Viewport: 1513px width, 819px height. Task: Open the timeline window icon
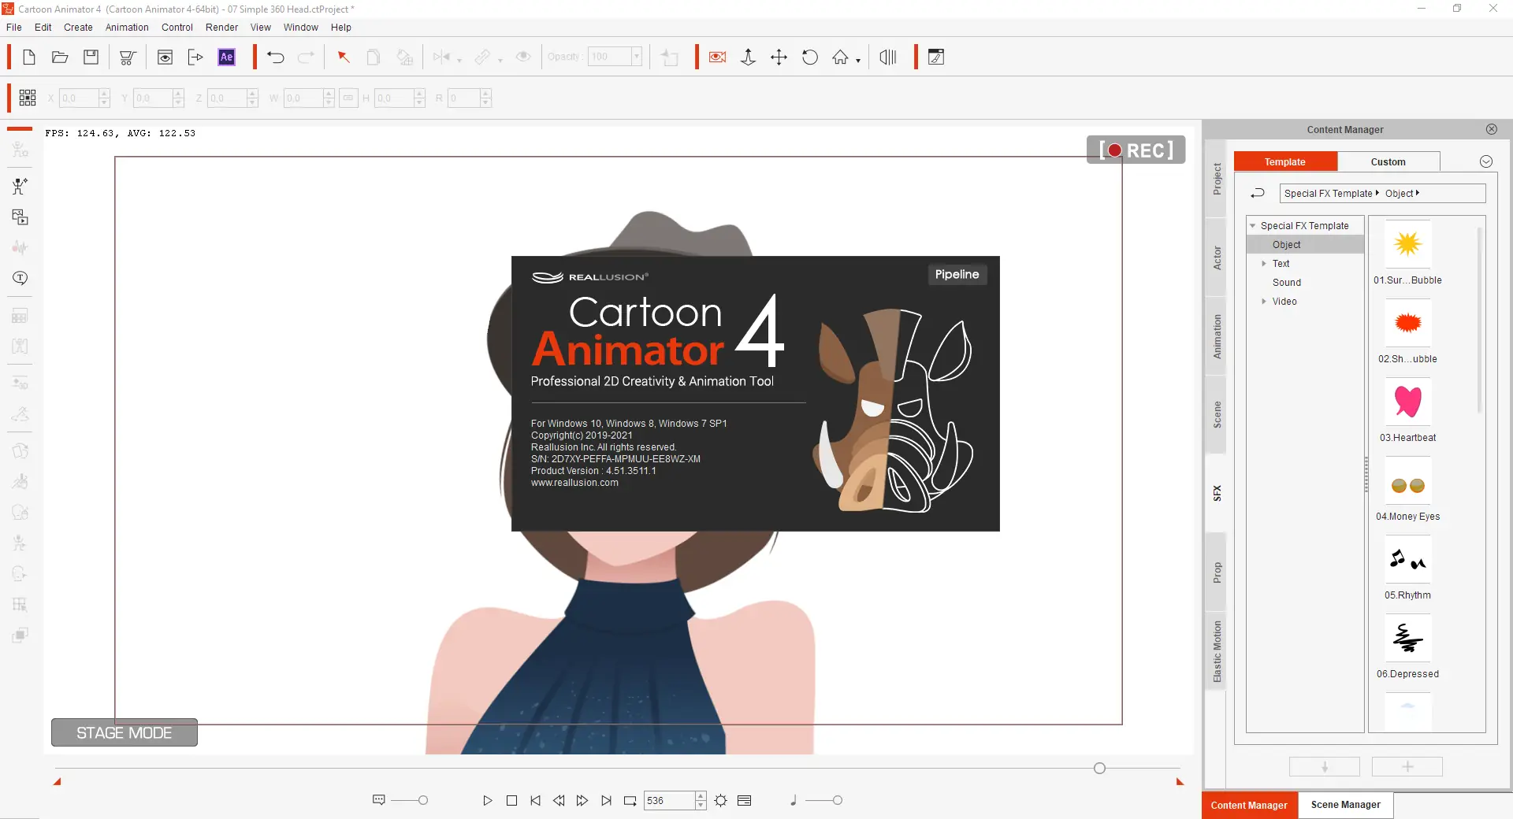point(744,800)
